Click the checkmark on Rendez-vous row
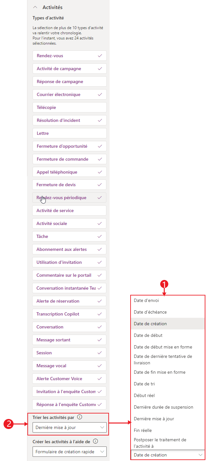 100,56
